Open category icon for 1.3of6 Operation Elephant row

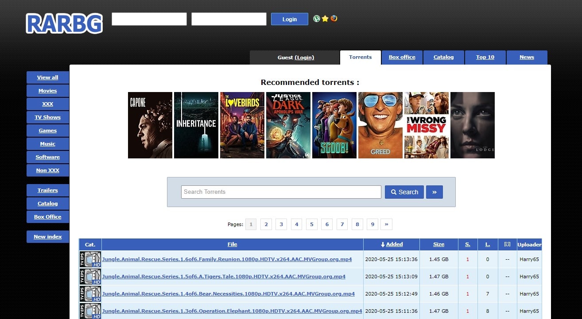point(90,311)
